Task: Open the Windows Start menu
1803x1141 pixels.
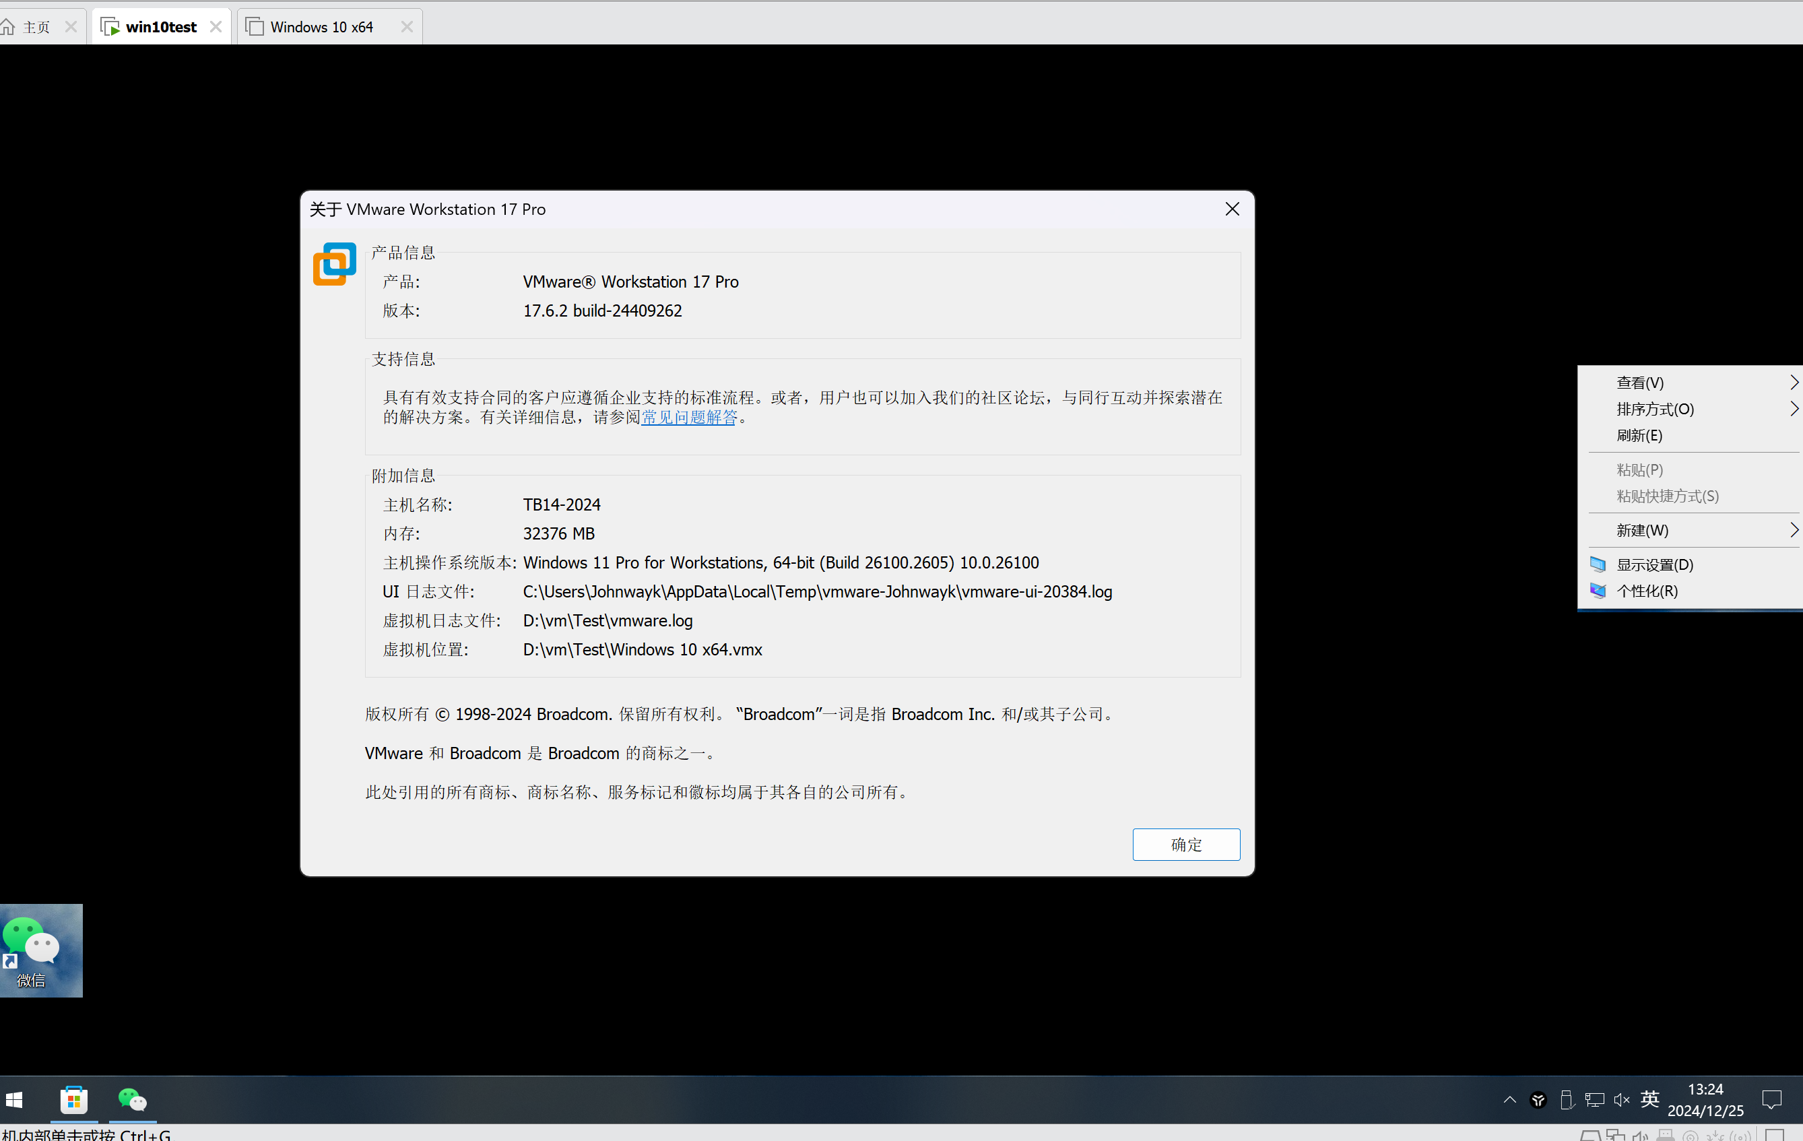Action: [x=14, y=1099]
